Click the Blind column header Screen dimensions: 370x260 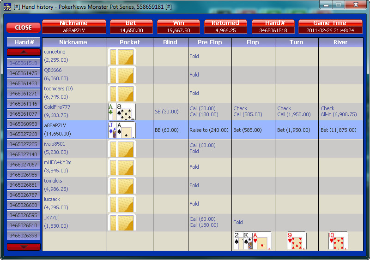[x=170, y=42]
